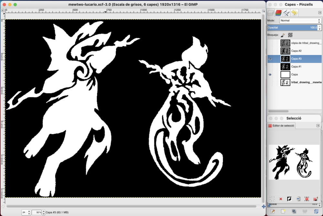This screenshot has height=216, width=323.
Task: Click the Selection to Path icon
Action: click(307, 199)
